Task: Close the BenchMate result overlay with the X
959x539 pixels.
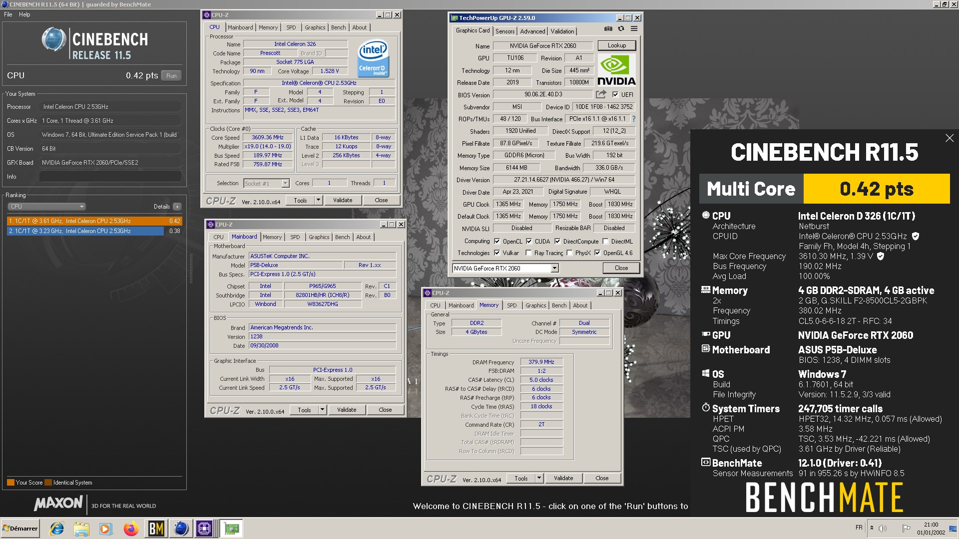Action: [950, 138]
